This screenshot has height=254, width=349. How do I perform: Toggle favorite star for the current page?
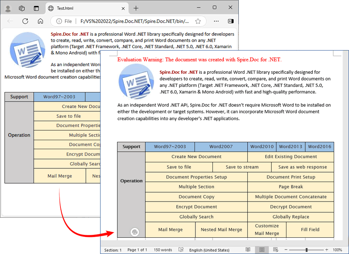(x=198, y=21)
